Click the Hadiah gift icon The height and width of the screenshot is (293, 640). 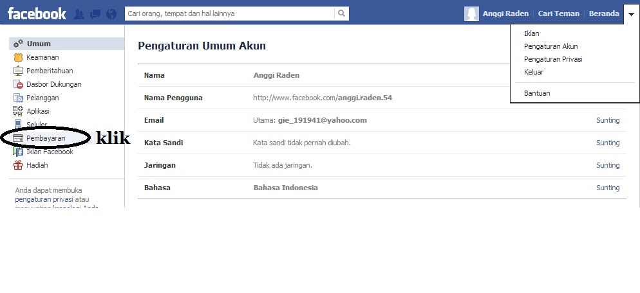[x=18, y=165]
